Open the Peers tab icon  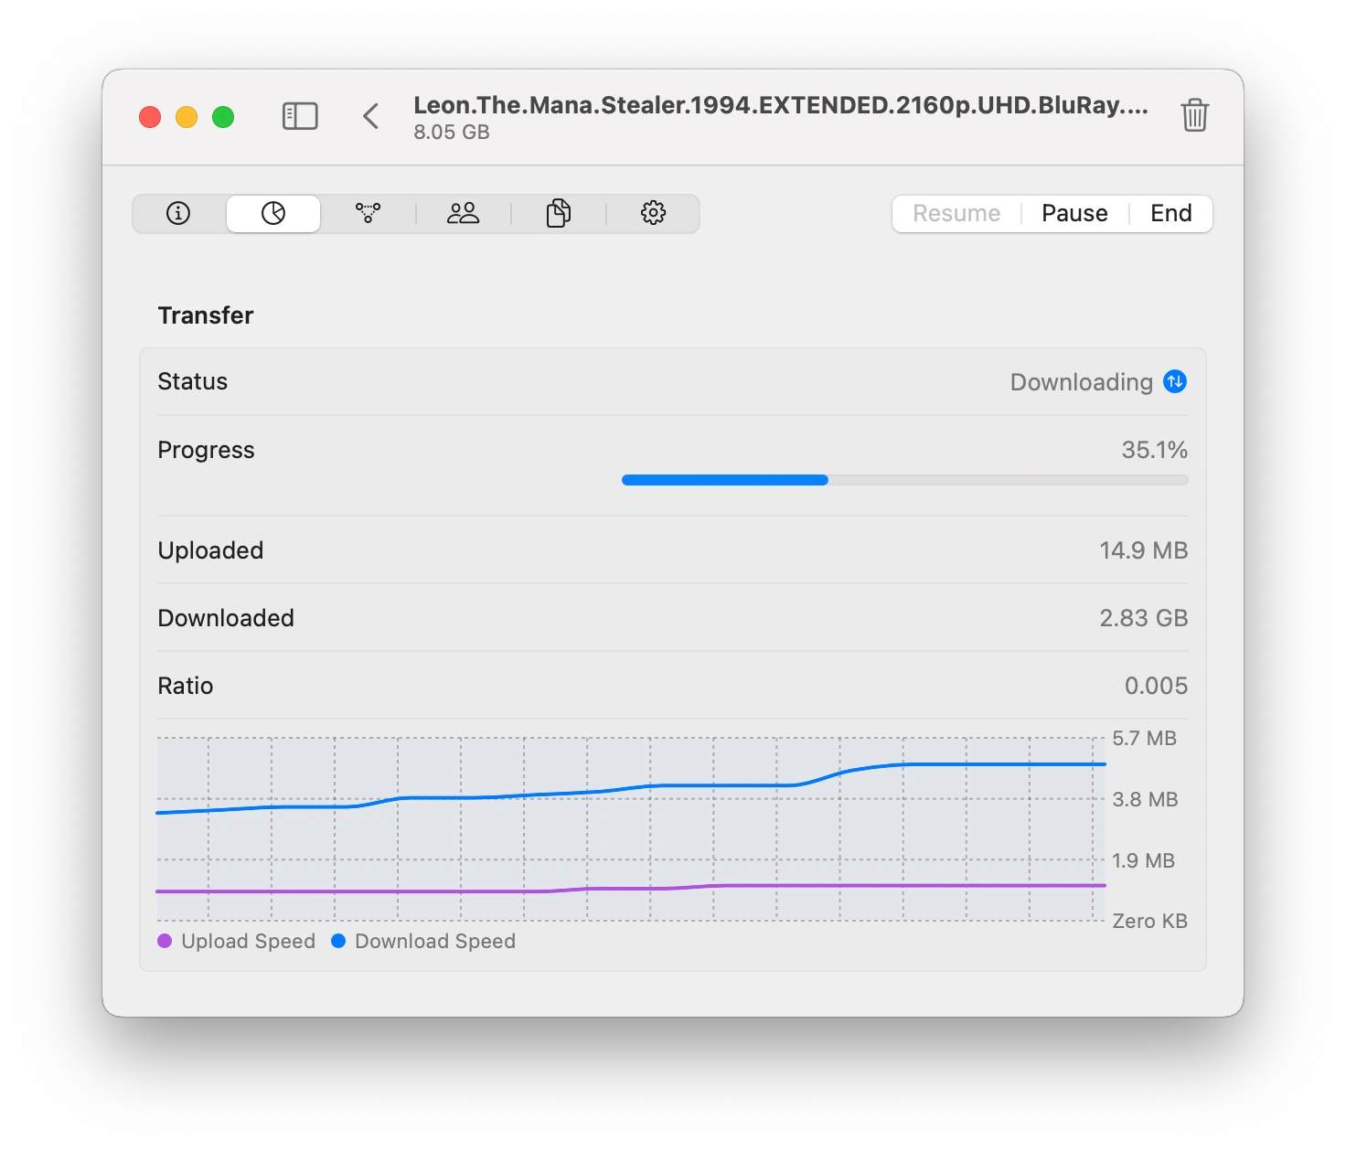point(463,213)
